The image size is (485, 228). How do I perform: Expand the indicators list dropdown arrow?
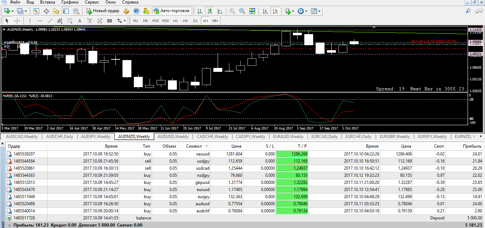pyautogui.click(x=293, y=11)
